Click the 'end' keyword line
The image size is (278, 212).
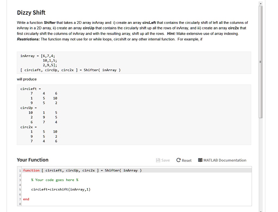26,199
